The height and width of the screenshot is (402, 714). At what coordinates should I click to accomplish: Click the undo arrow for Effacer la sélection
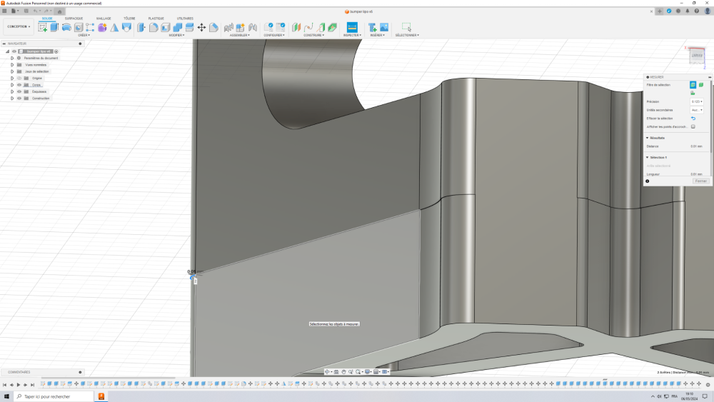pyautogui.click(x=693, y=118)
